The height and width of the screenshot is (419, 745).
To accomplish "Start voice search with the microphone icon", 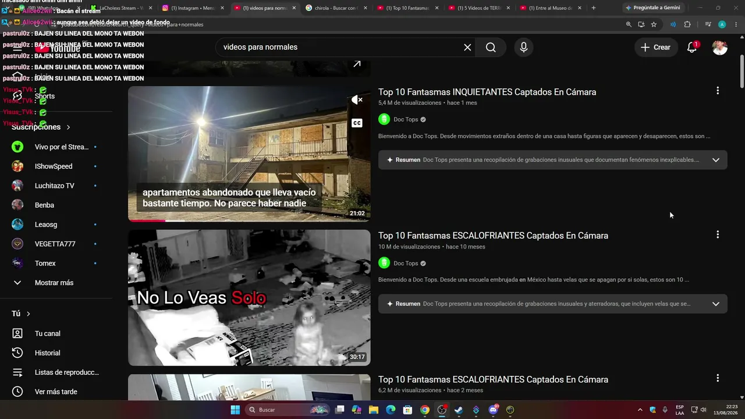I will tap(524, 47).
